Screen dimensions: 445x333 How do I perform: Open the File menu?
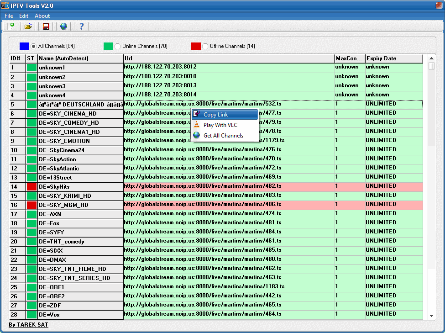9,16
